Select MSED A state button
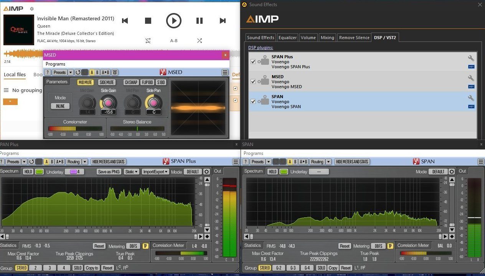The height and width of the screenshot is (276, 485). [x=92, y=72]
